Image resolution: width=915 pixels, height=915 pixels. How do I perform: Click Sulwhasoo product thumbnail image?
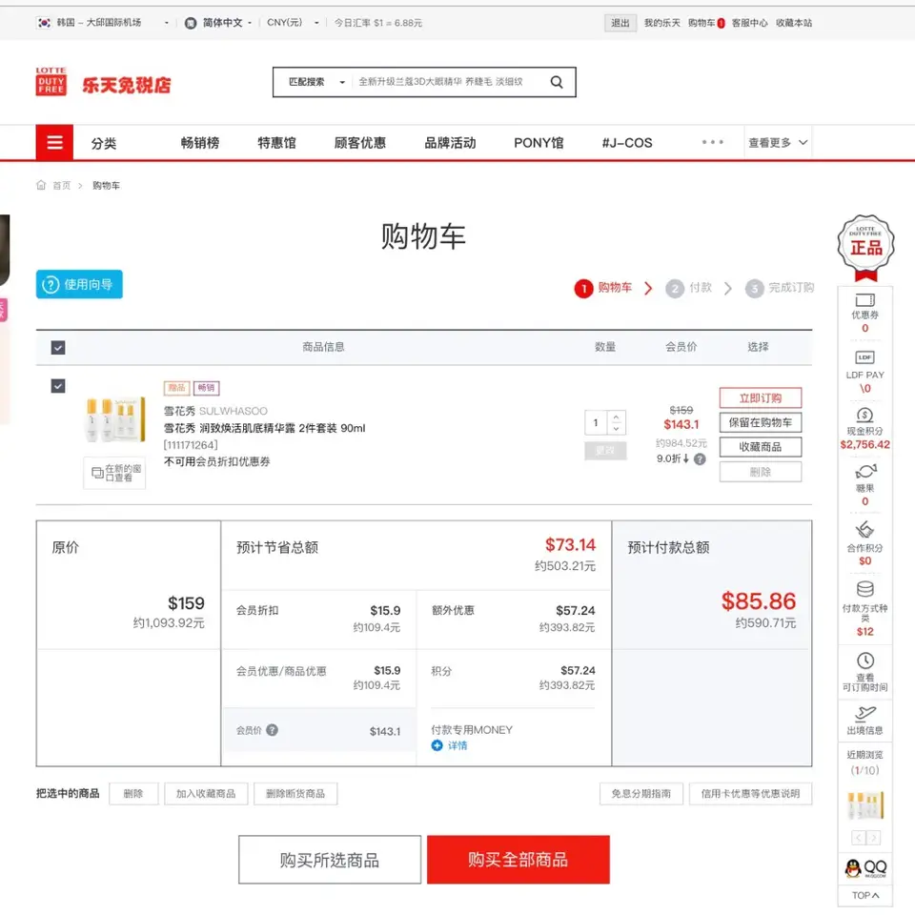tap(115, 419)
